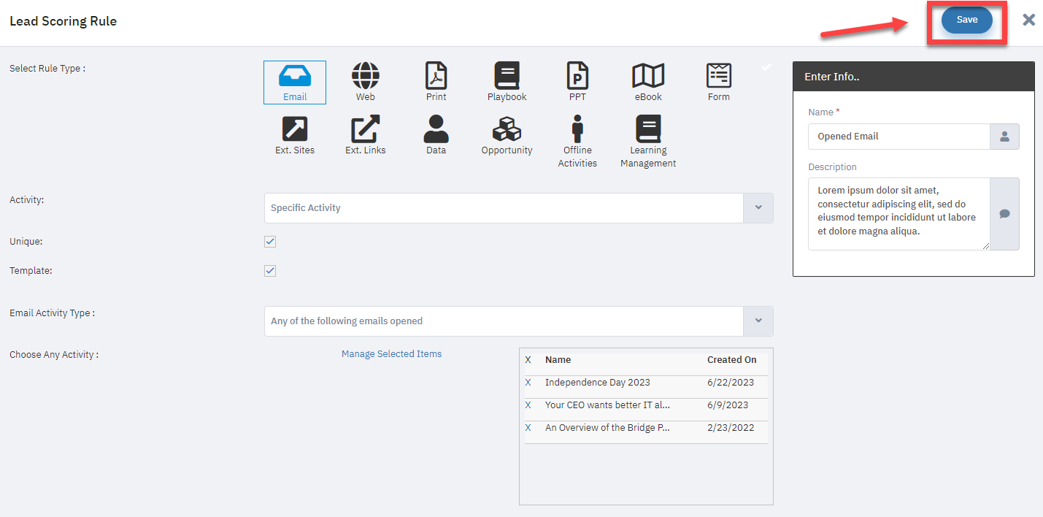This screenshot has height=517, width=1043.
Task: Click the Manage Selected Items link
Action: pyautogui.click(x=391, y=354)
